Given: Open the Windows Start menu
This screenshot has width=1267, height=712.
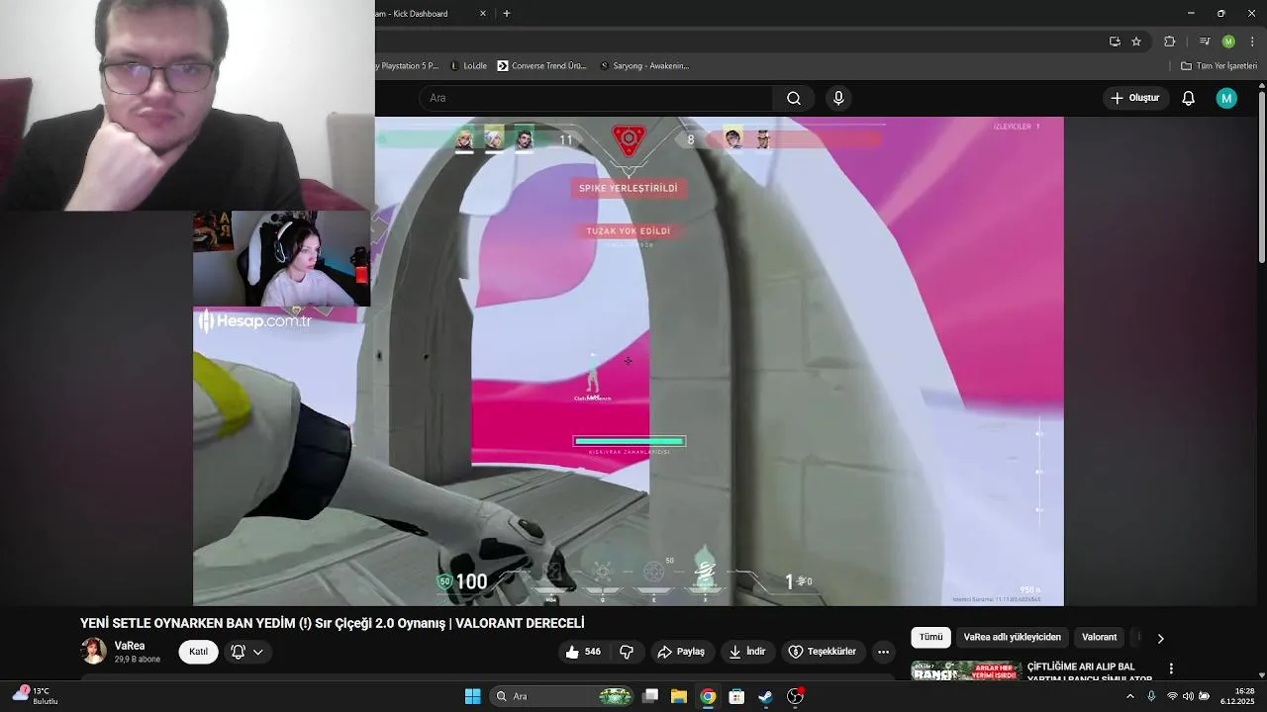Looking at the screenshot, I should pyautogui.click(x=472, y=696).
